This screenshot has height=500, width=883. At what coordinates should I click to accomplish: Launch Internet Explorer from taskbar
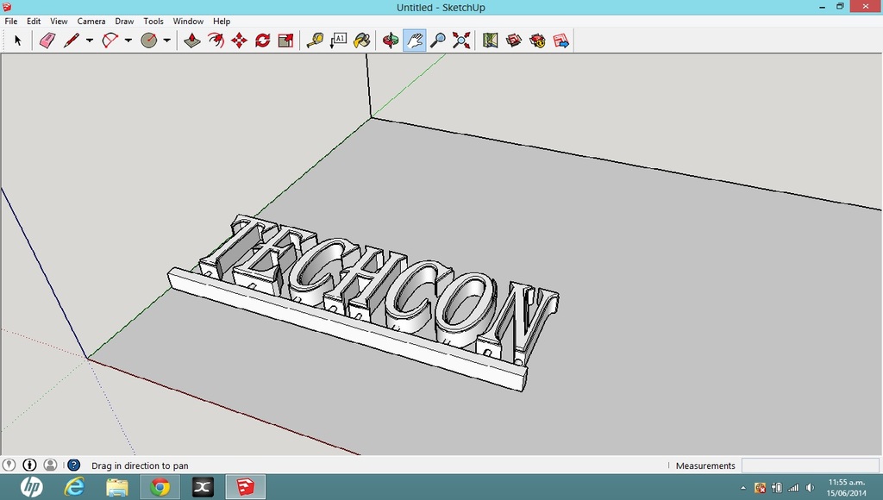(x=74, y=487)
